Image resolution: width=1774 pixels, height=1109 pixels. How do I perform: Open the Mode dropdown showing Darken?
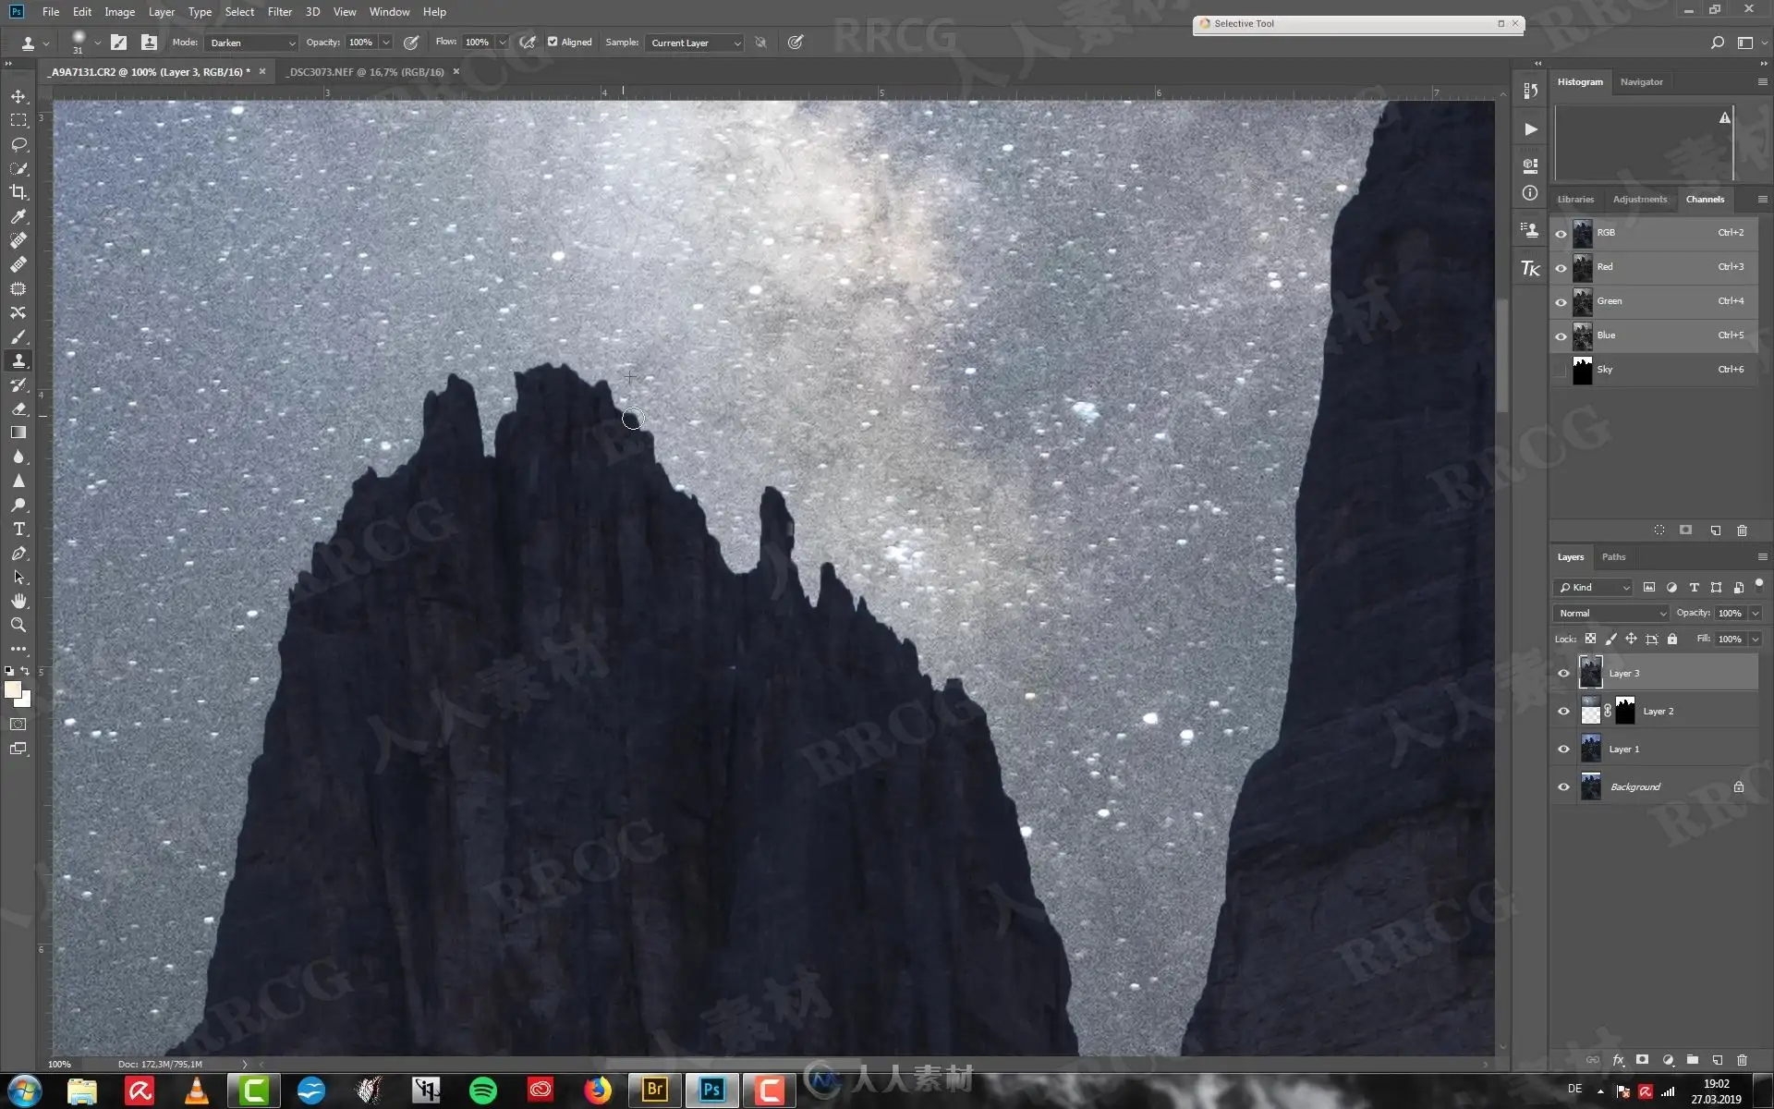pos(251,43)
